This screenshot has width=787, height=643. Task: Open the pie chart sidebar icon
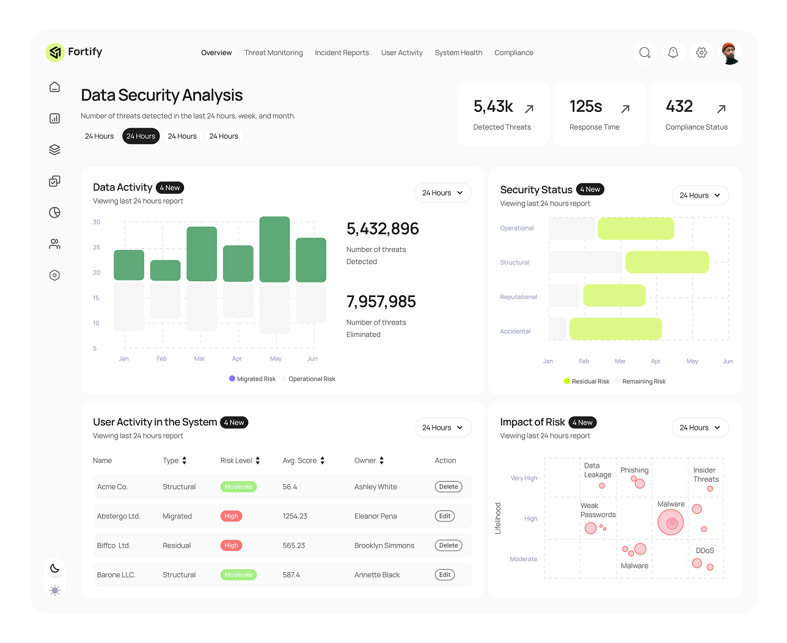point(54,212)
